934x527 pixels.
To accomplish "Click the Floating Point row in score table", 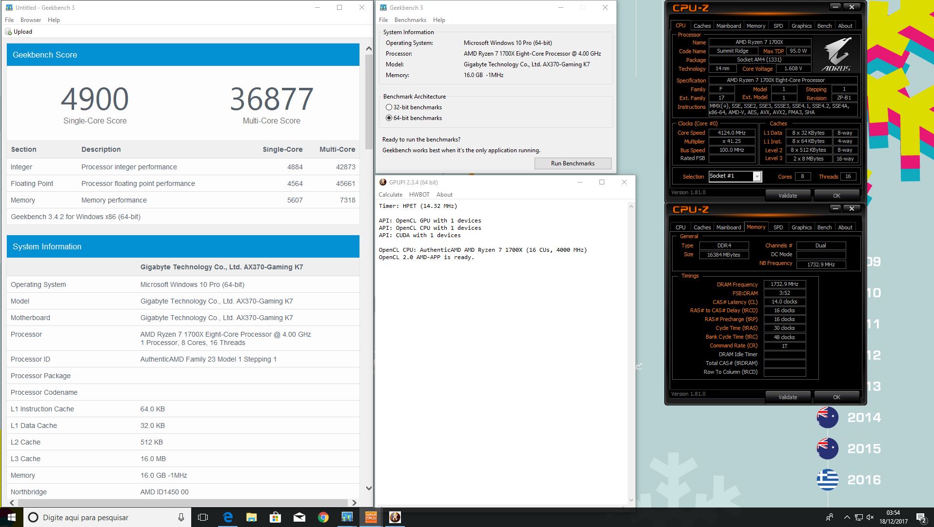I will coord(183,183).
